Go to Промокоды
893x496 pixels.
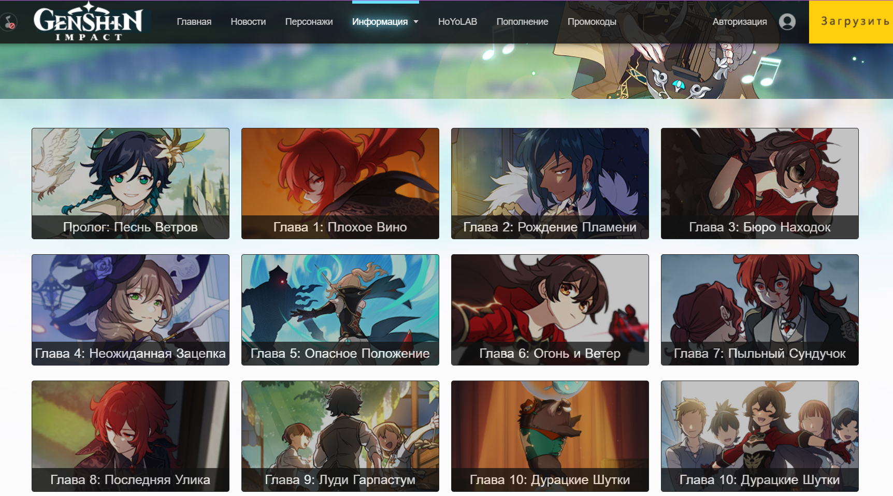[592, 22]
